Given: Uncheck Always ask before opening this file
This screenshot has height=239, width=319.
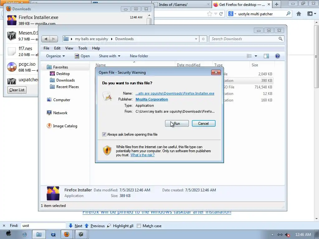Looking at the screenshot, I should coord(104,134).
